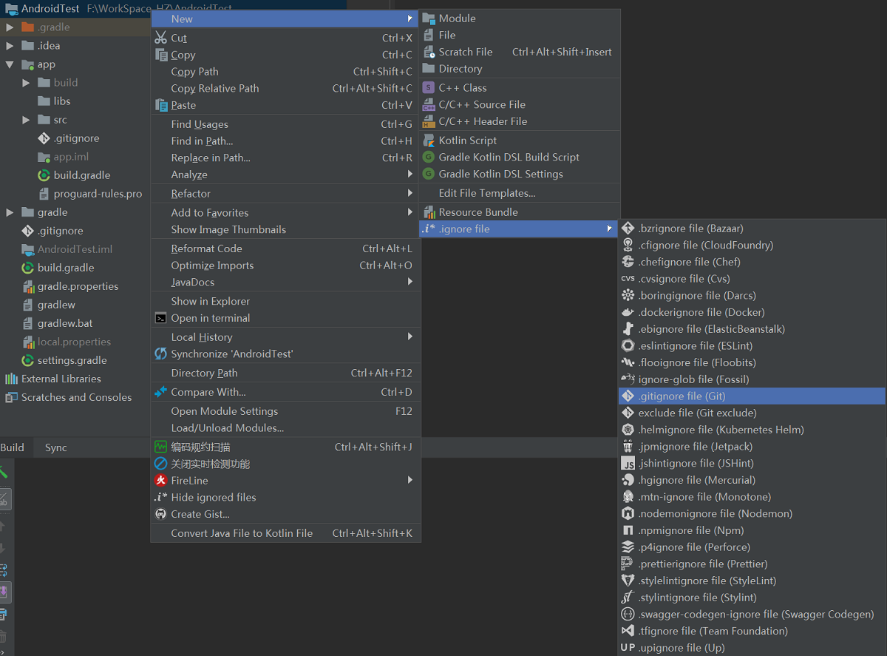The image size is (887, 656).
Task: Click the Git exclude file icon
Action: pos(628,413)
